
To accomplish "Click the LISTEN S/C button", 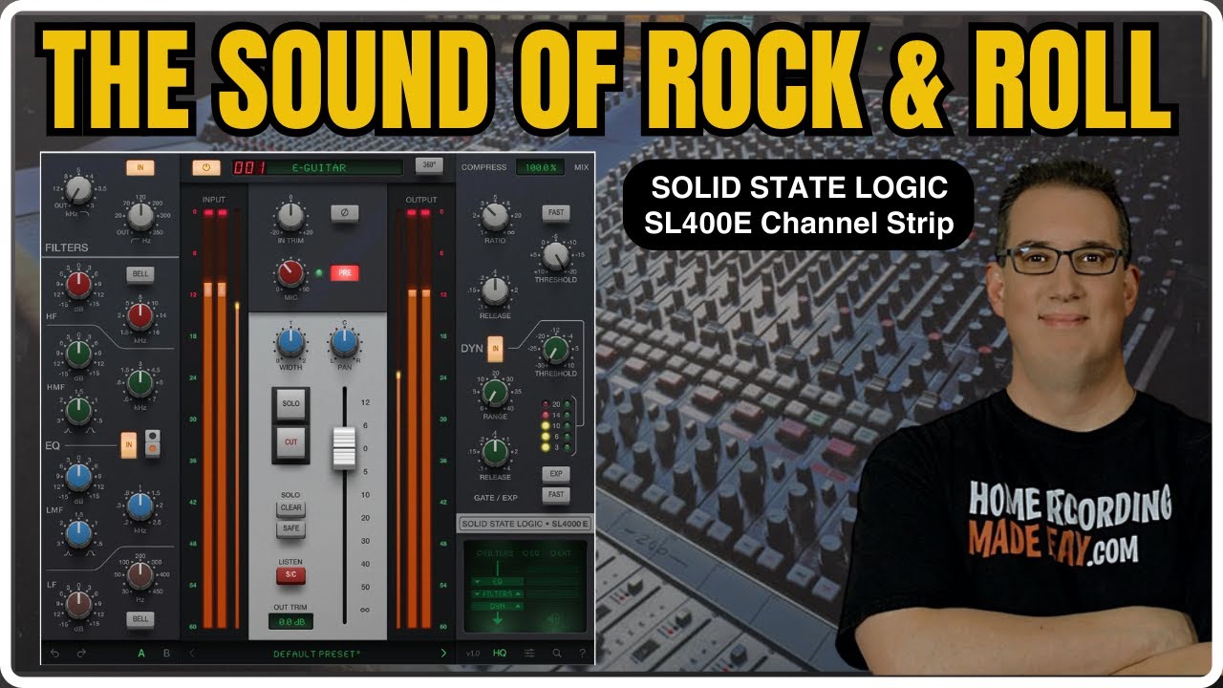I will pos(290,575).
